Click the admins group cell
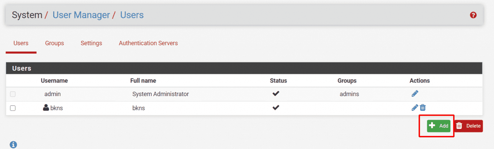This screenshot has height=149, width=494. 349,94
